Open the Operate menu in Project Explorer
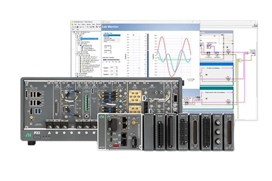The image size is (272, 181). coord(88,24)
